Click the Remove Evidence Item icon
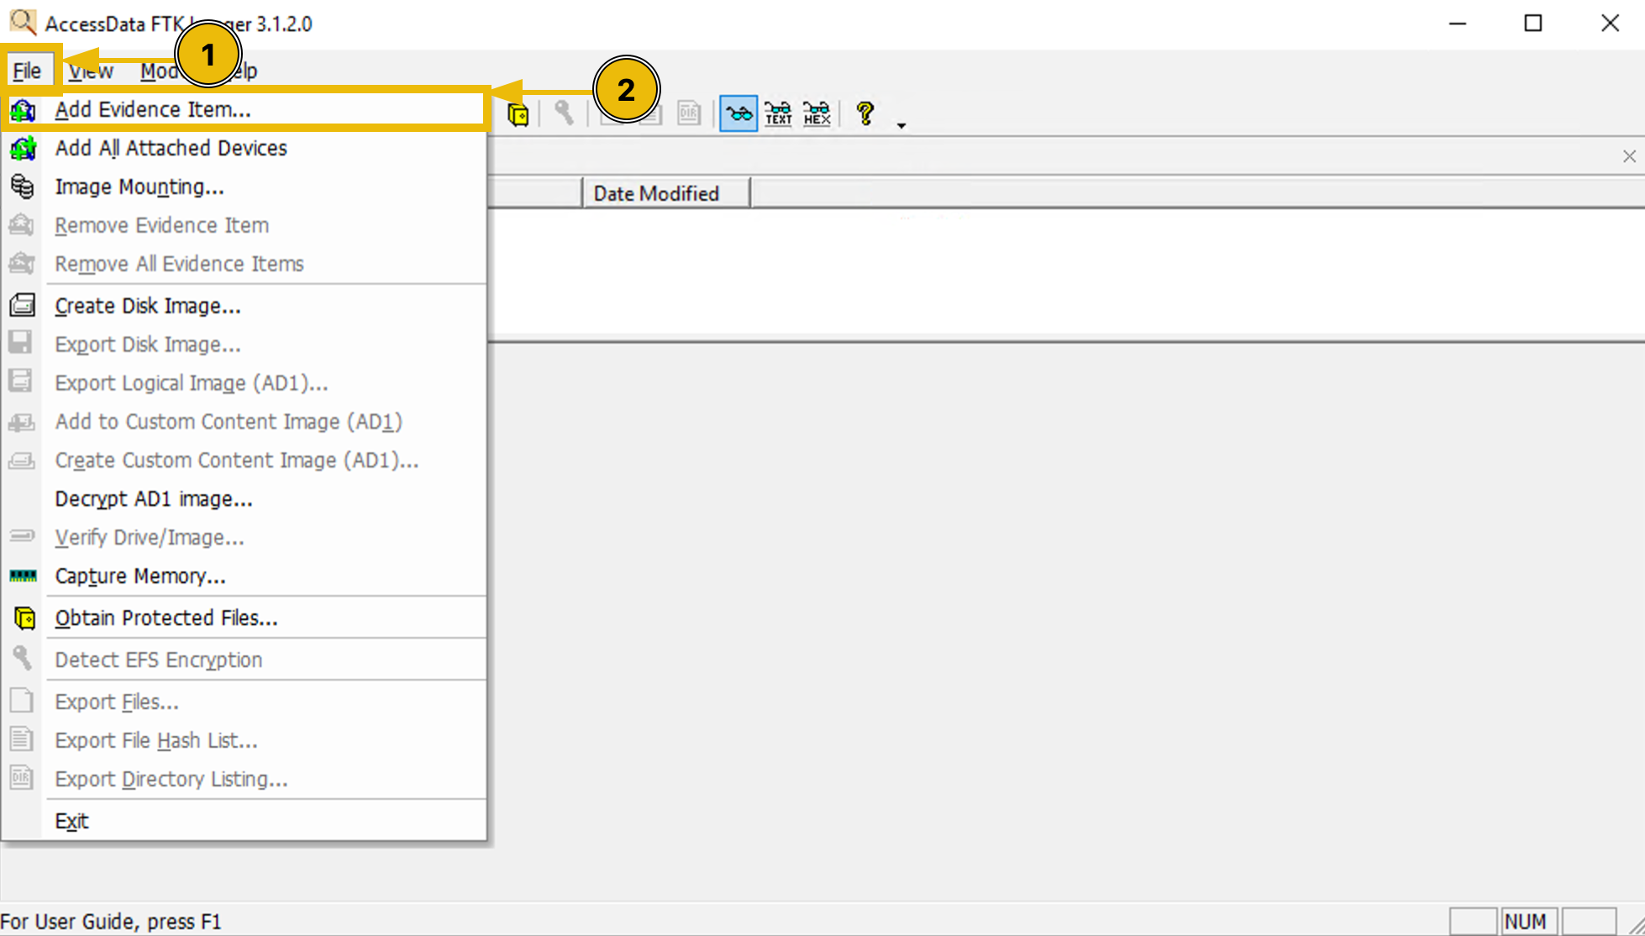Image resolution: width=1645 pixels, height=936 pixels. point(21,225)
